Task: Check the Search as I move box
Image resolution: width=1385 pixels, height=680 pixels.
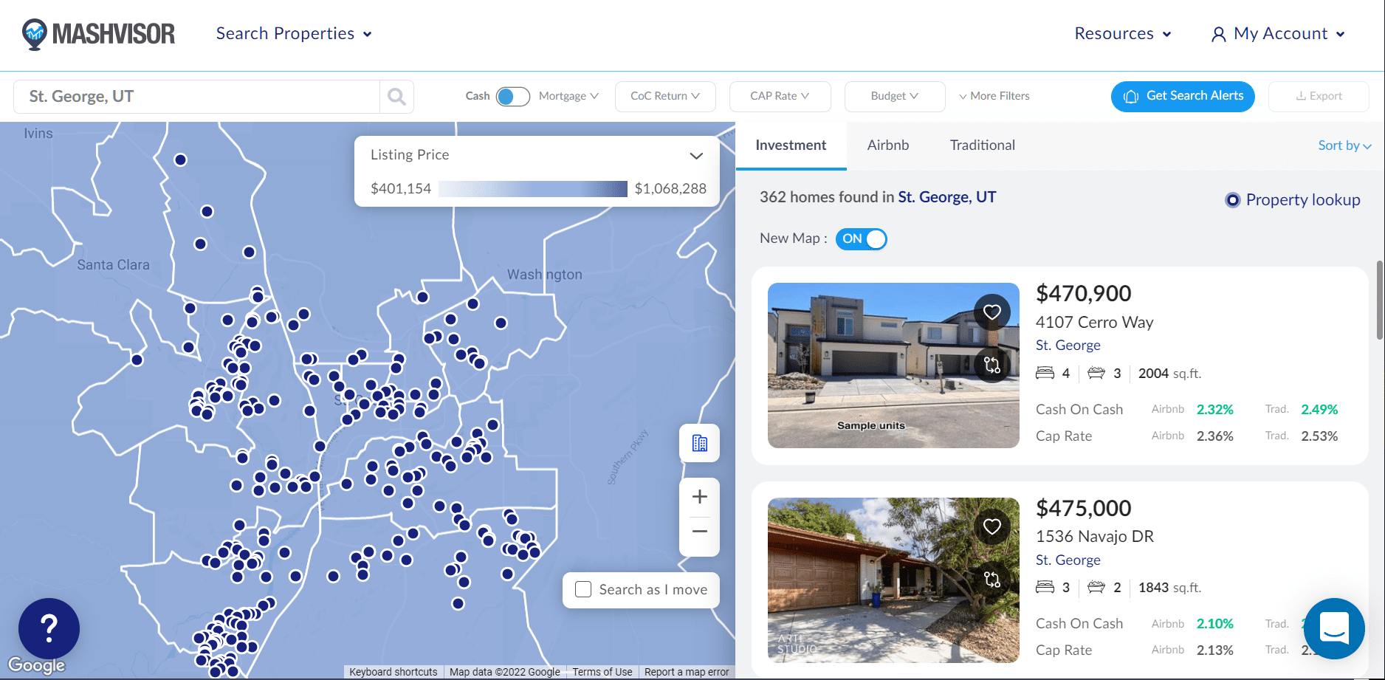Action: coord(583,589)
